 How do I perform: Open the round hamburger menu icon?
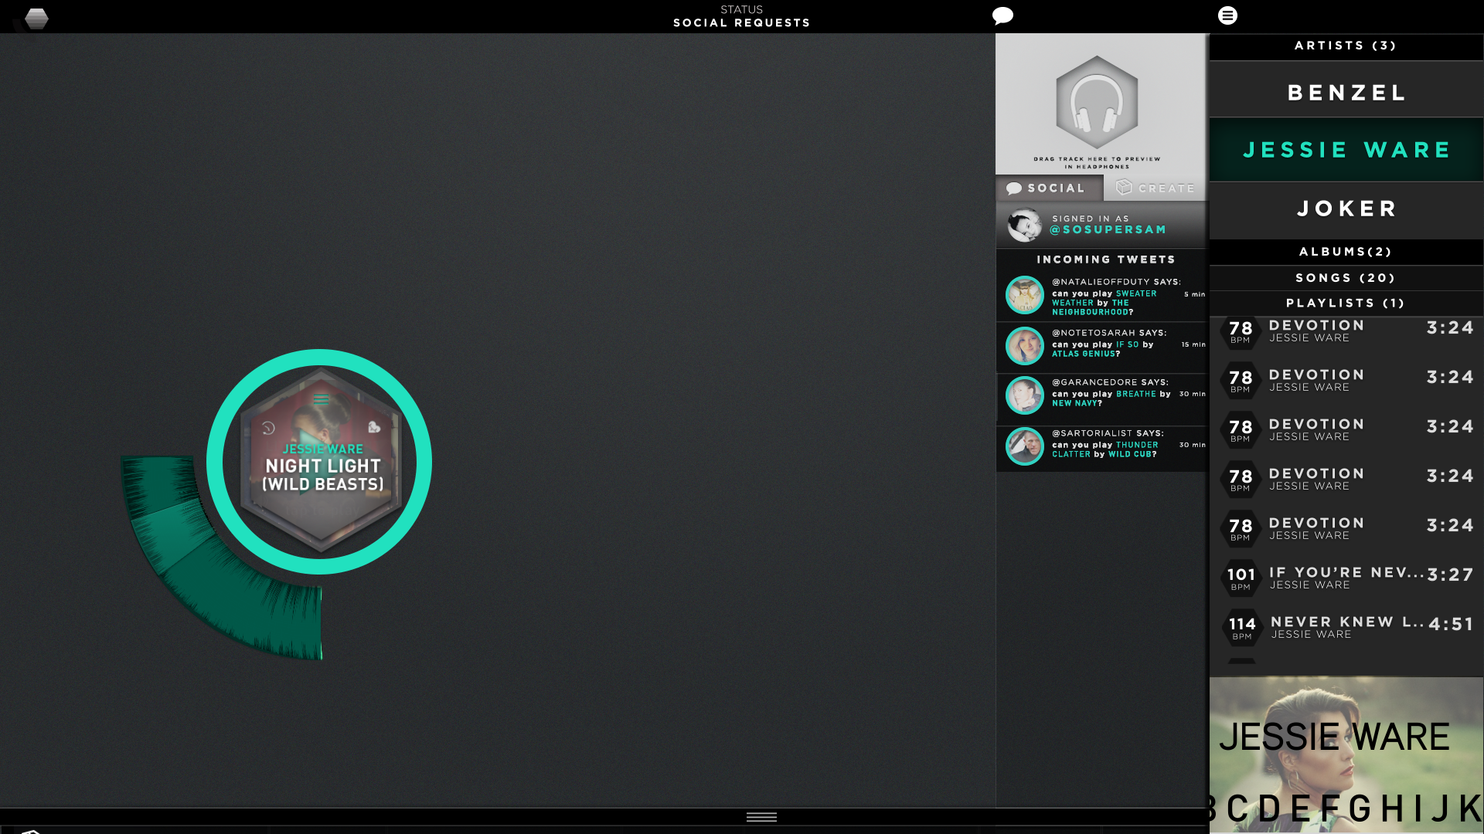pos(1227,15)
